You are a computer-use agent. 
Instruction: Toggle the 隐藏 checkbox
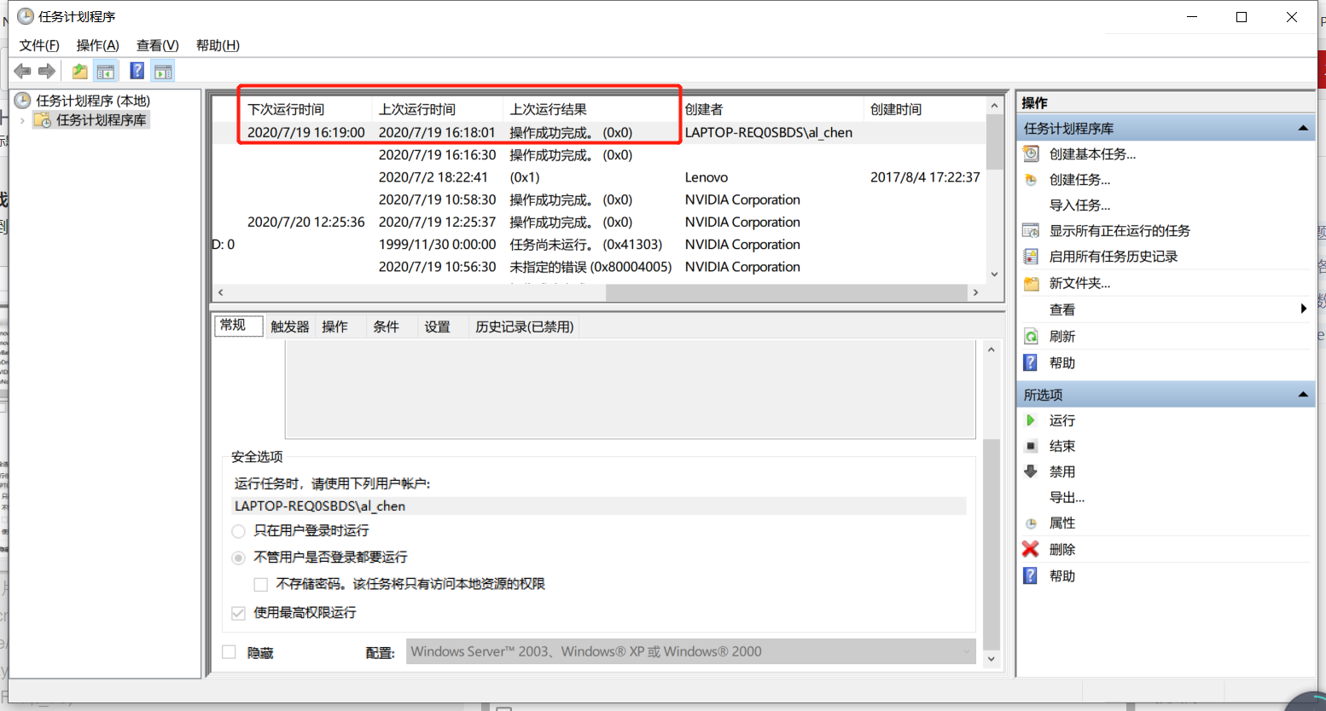pos(229,652)
